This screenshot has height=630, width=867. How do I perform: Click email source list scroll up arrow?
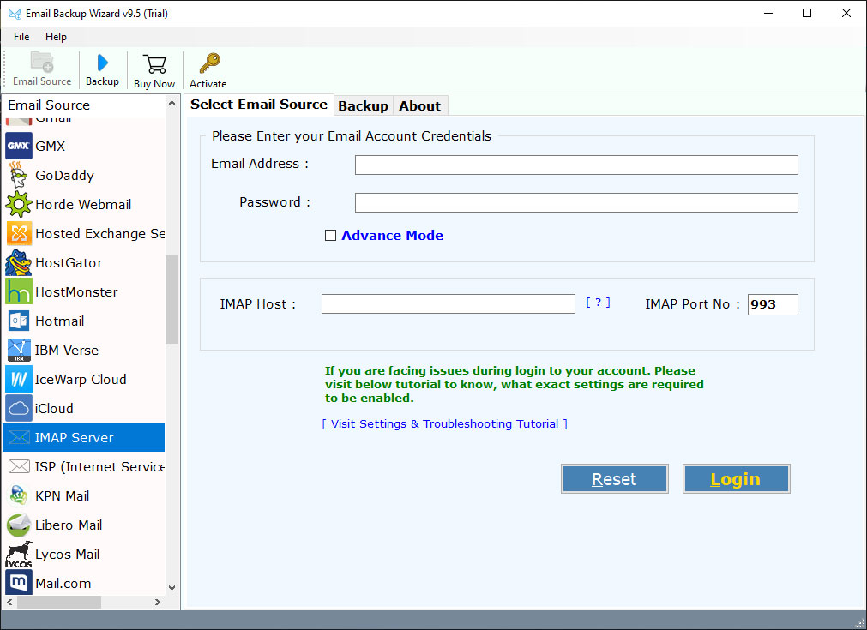click(172, 104)
